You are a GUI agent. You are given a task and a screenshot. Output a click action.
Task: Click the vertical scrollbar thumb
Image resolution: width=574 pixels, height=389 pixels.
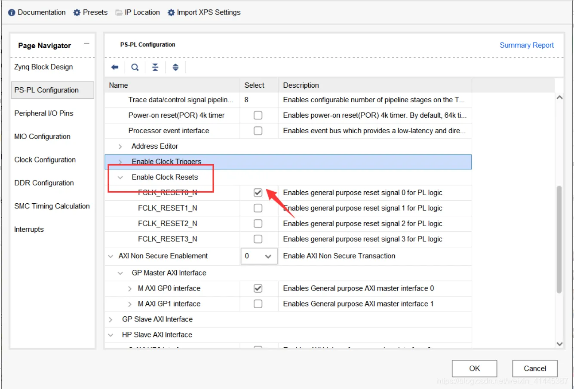pos(559,239)
